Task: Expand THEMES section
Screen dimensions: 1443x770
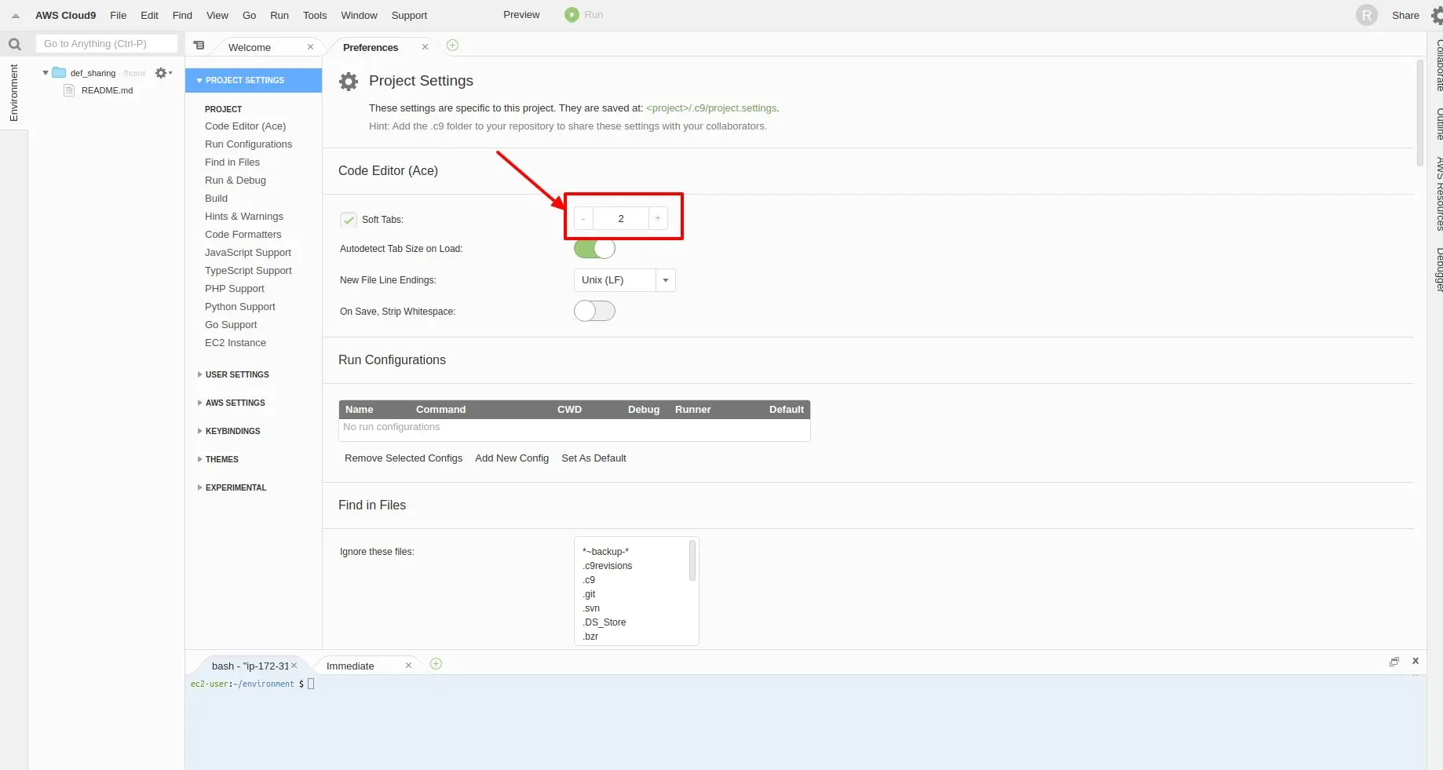Action: pos(218,459)
